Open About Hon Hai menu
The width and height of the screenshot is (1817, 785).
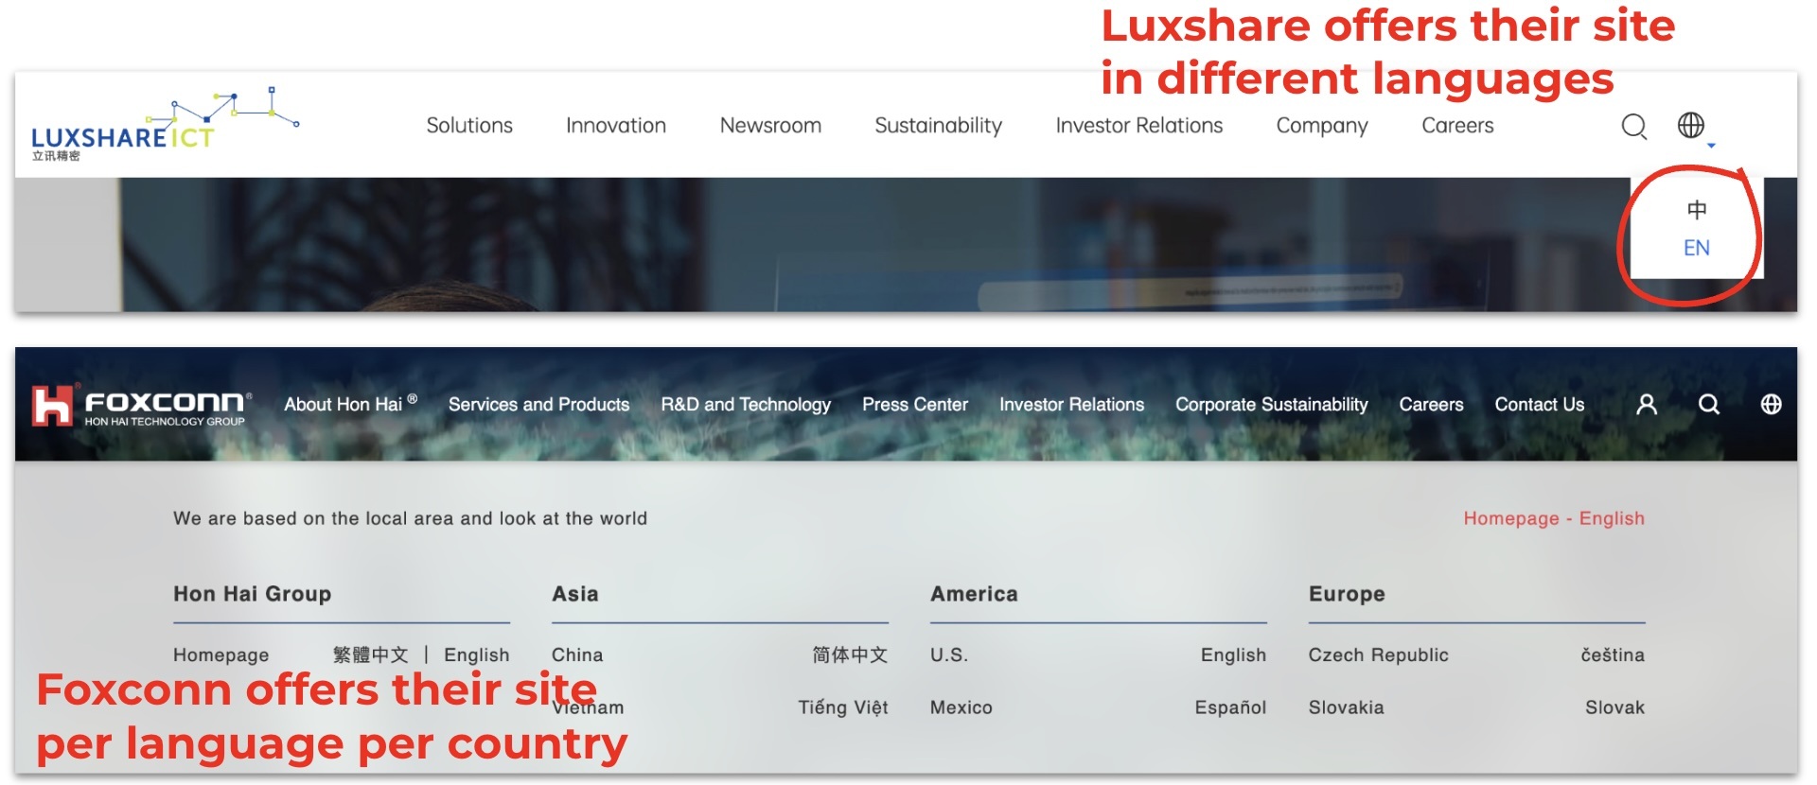(x=350, y=405)
